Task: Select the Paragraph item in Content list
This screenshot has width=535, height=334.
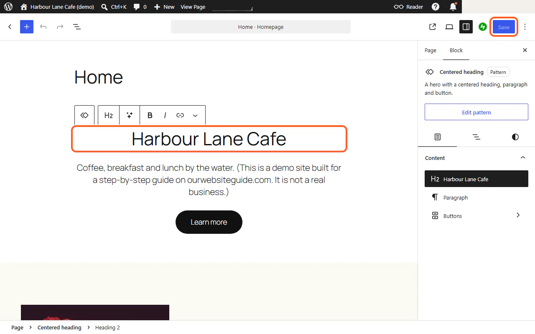Action: tap(476, 197)
